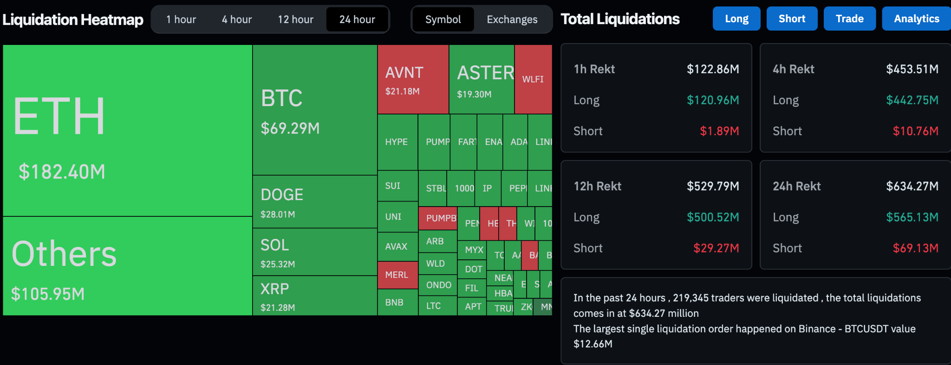The image size is (951, 365).
Task: Toggle heatmap view to Symbol
Action: (443, 19)
